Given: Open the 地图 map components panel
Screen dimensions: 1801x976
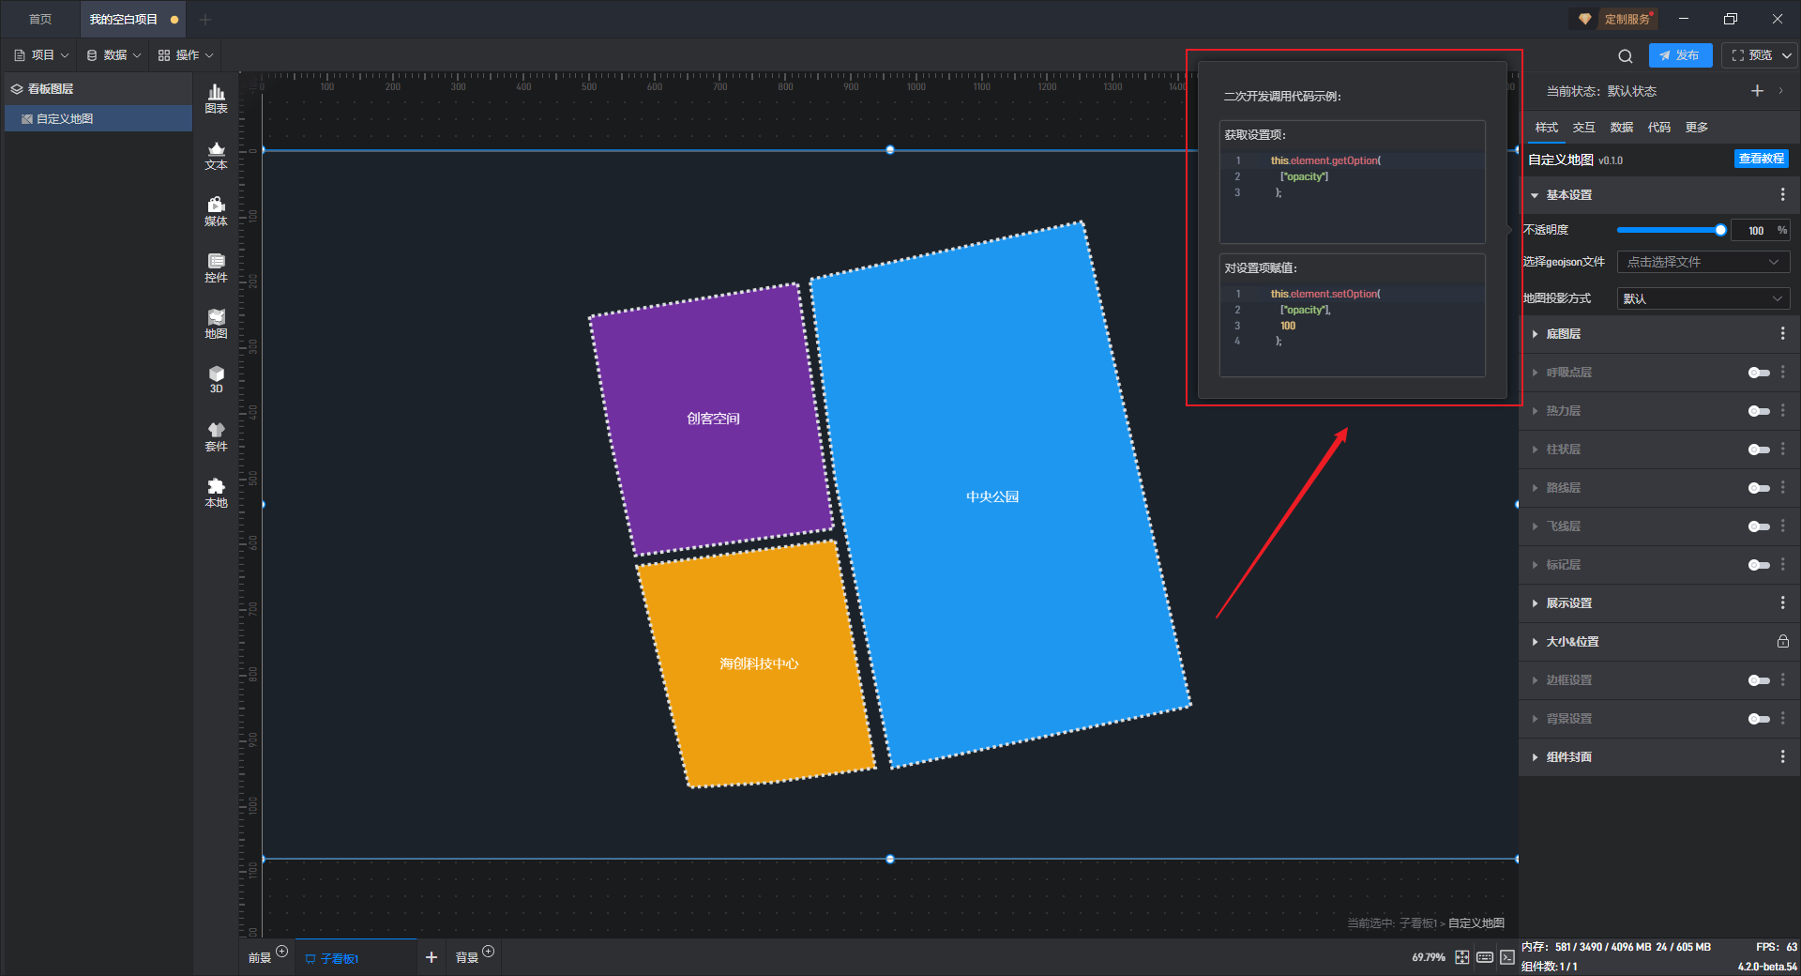Looking at the screenshot, I should point(216,324).
